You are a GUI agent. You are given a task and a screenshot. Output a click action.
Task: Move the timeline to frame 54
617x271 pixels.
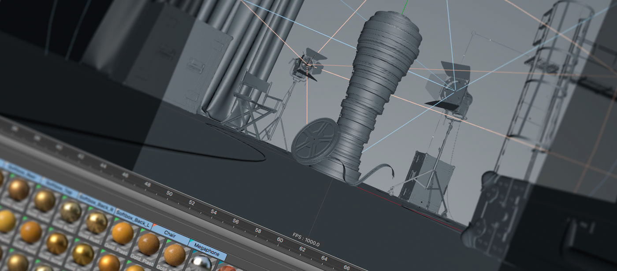click(214, 212)
